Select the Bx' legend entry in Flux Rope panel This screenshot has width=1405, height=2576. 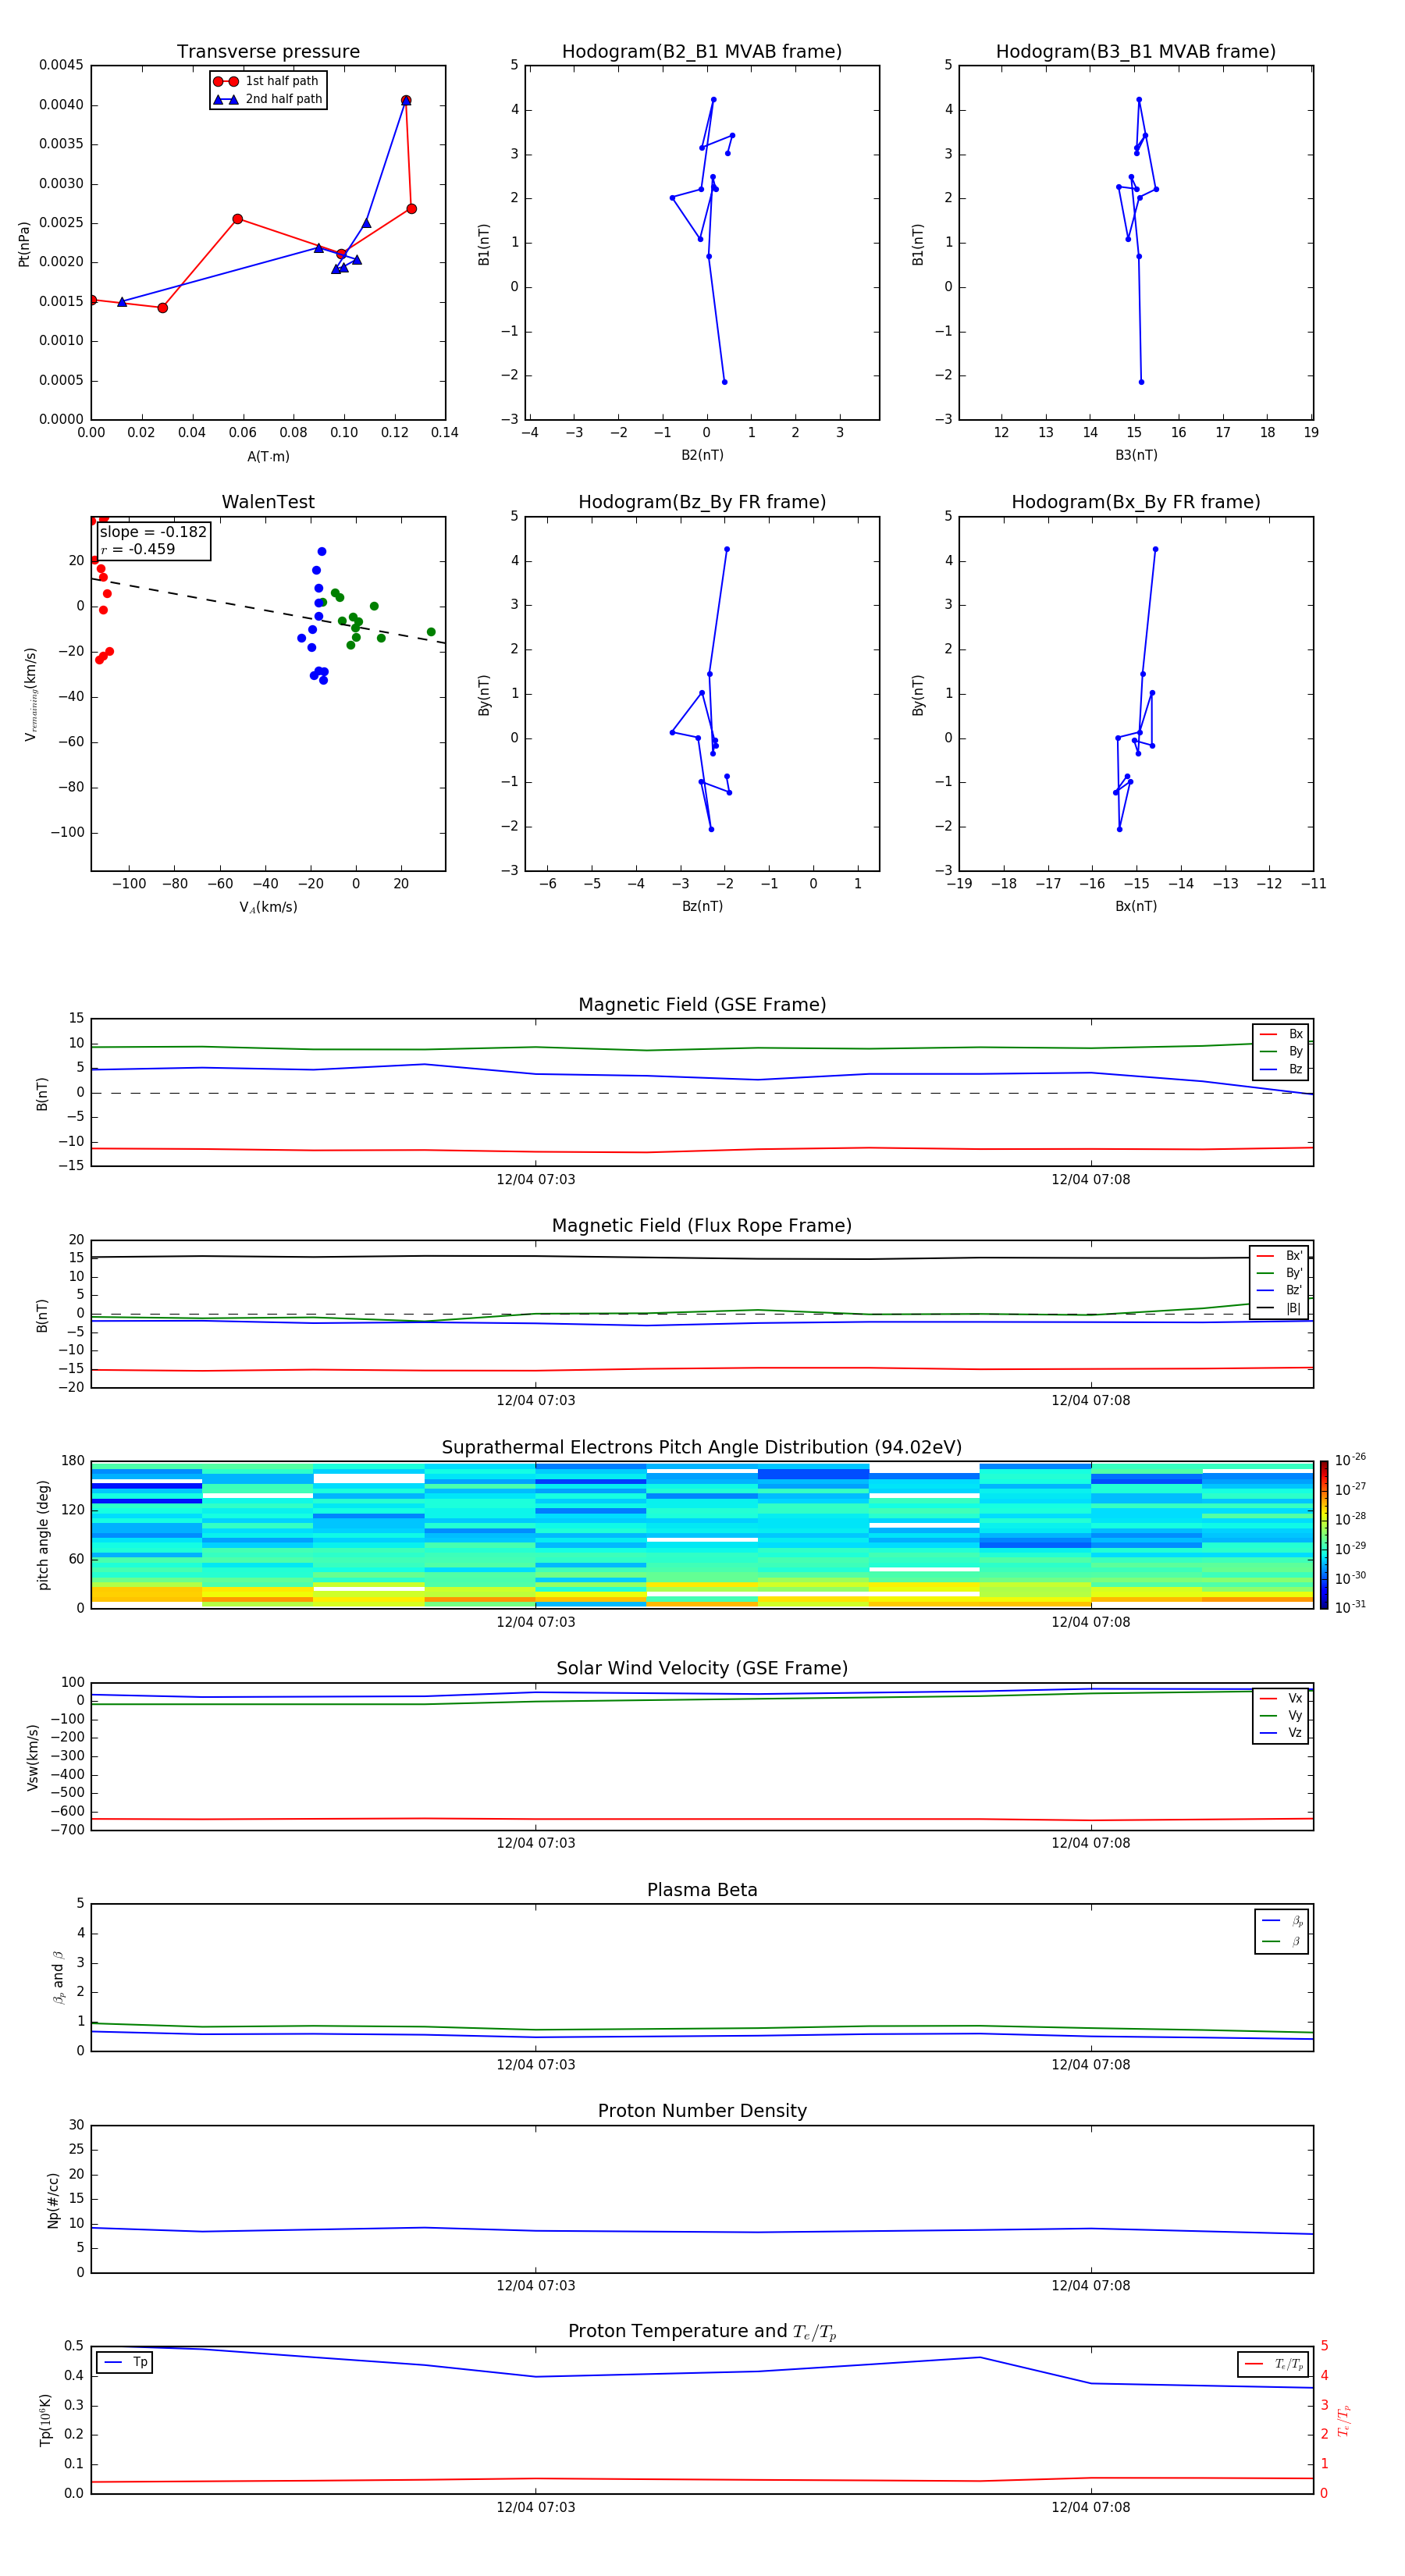tap(1279, 1256)
